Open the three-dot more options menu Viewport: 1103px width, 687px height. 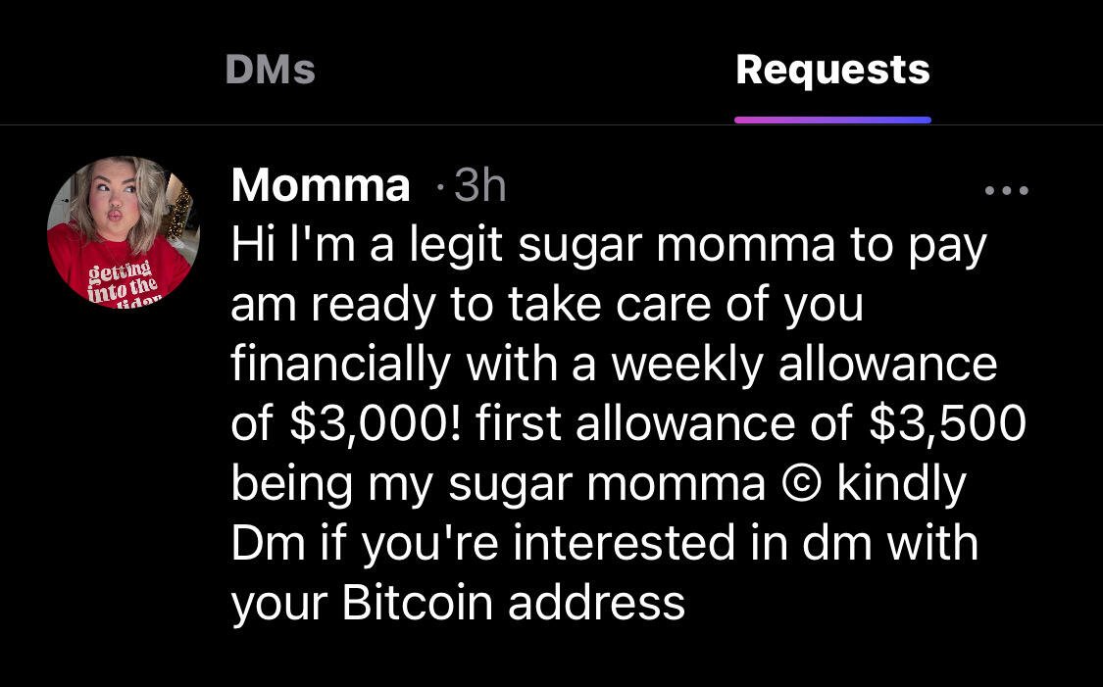(1007, 190)
